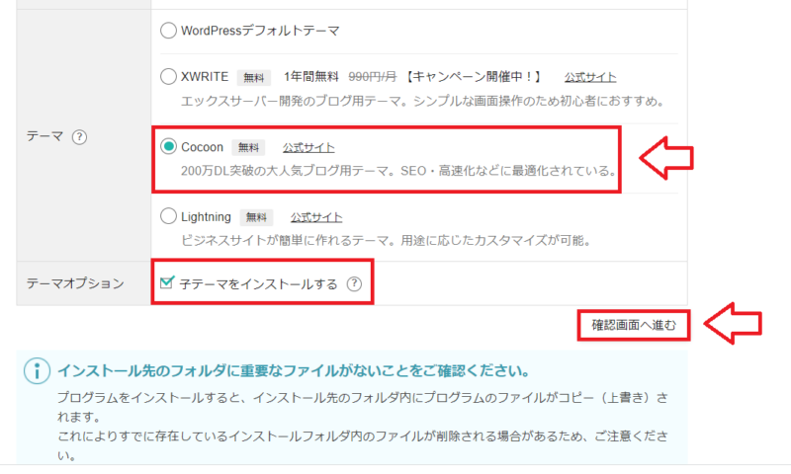
Task: Click the struck-through 990円/月 price
Action: tap(373, 77)
